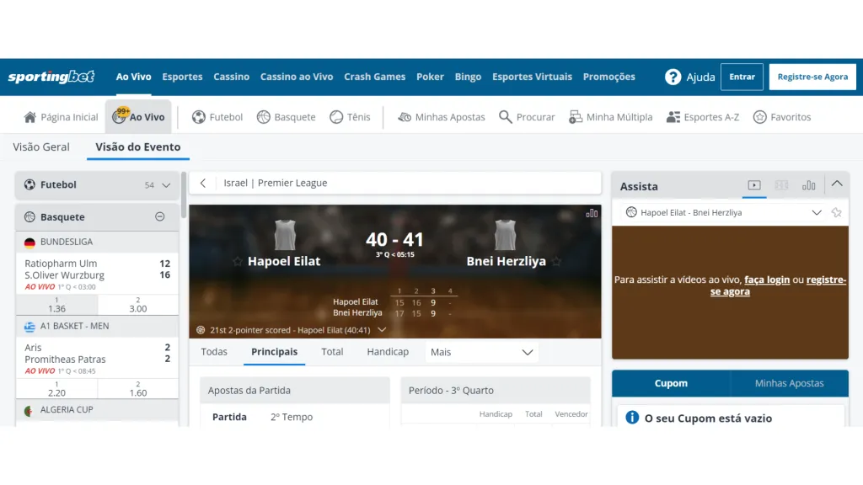Click the Registre-se Agora button
This screenshot has height=485, width=863.
click(x=812, y=77)
